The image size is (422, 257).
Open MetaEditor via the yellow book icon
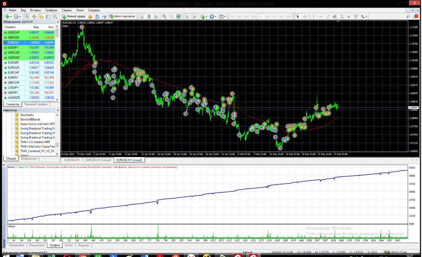point(90,16)
